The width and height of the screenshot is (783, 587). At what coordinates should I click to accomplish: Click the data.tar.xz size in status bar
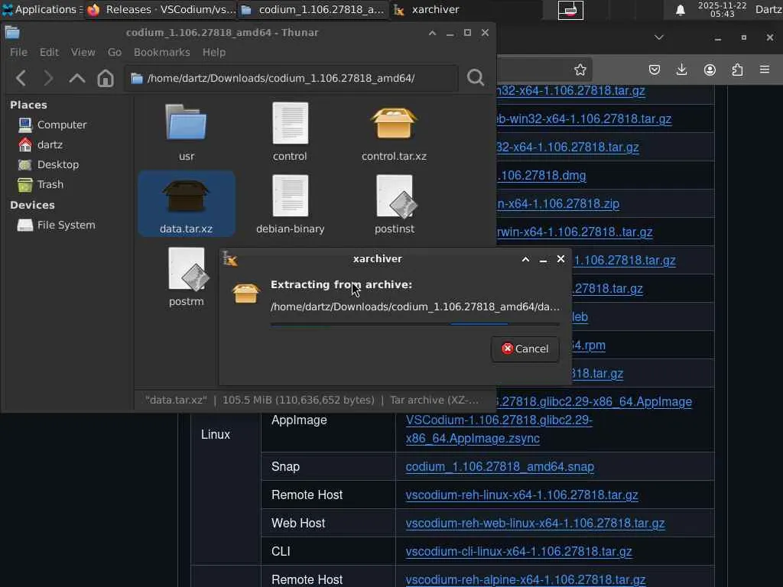pyautogui.click(x=298, y=401)
